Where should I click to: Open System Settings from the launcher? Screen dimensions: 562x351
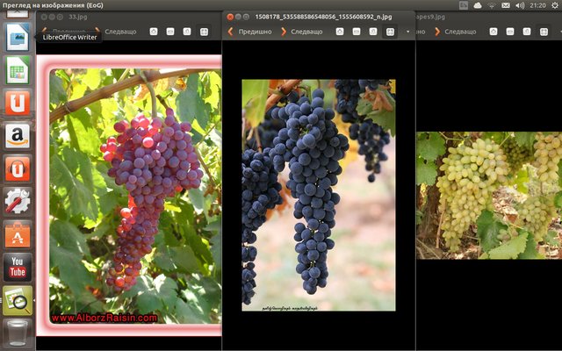[18, 202]
